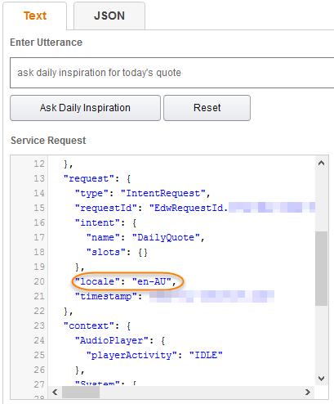
Task: Select the "IDLE" value text
Action: tap(206, 356)
